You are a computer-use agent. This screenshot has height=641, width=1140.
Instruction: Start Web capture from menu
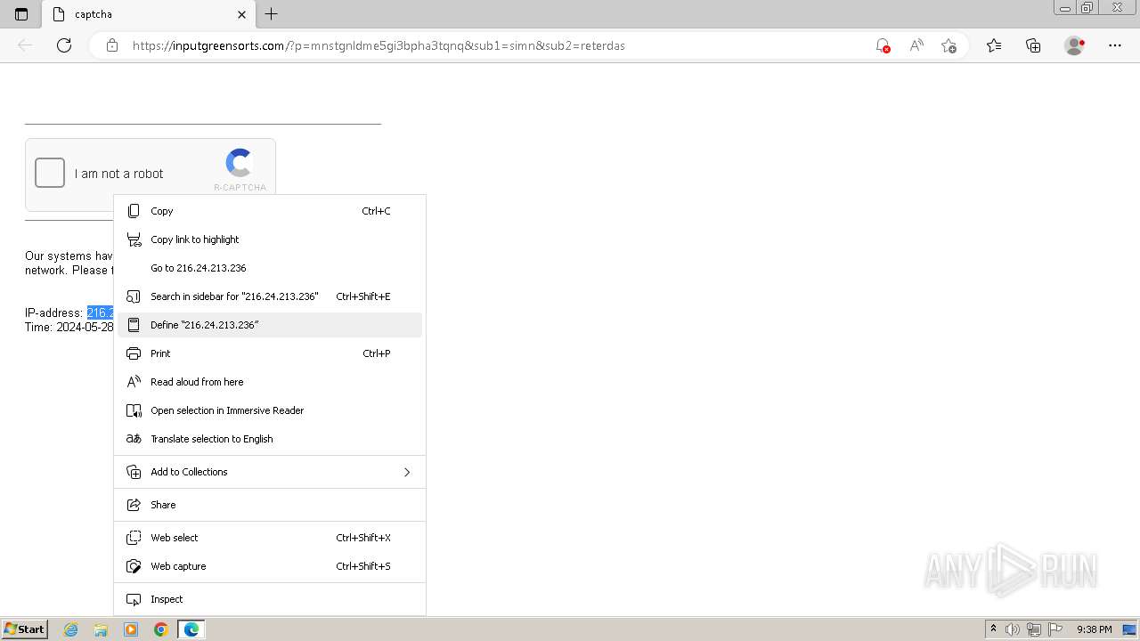[270, 566]
